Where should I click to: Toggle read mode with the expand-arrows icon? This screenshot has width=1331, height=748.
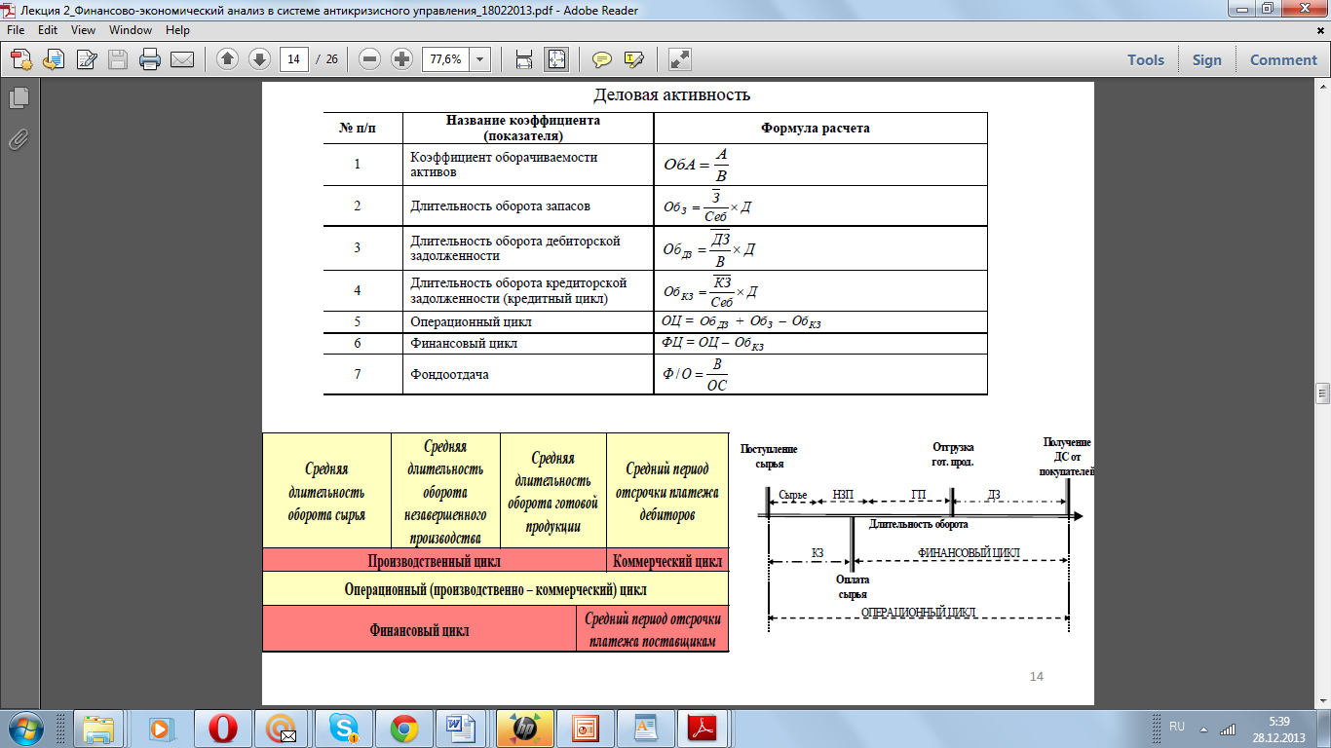pyautogui.click(x=679, y=59)
